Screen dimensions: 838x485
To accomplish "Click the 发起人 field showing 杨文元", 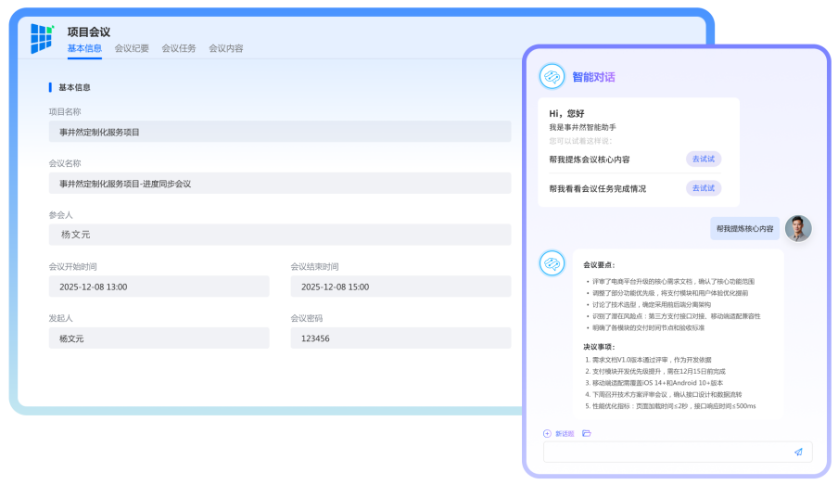I will click(x=159, y=338).
